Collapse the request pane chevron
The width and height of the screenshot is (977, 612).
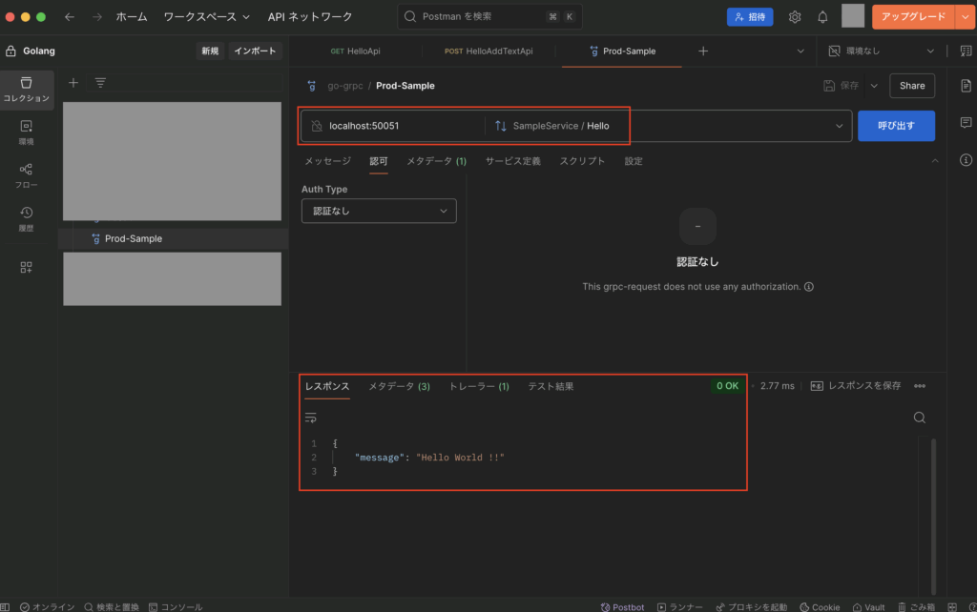coord(935,161)
